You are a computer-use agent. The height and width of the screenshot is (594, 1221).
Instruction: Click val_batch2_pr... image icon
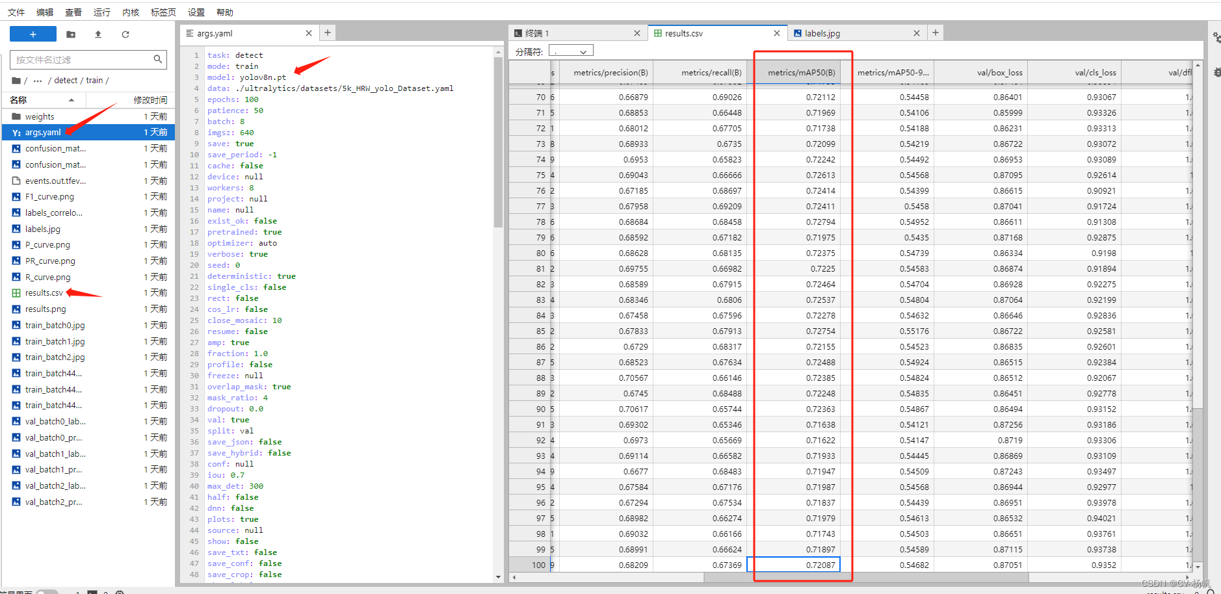click(x=16, y=502)
